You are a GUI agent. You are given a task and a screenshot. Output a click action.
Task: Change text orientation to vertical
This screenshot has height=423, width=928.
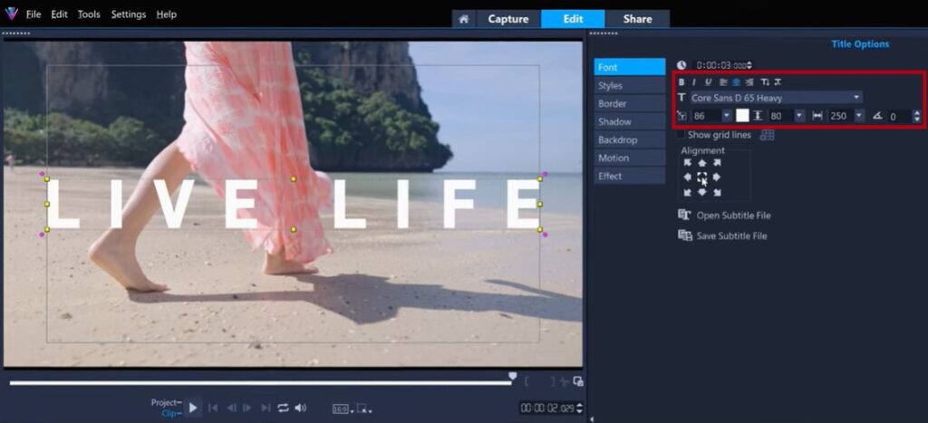pyautogui.click(x=765, y=82)
